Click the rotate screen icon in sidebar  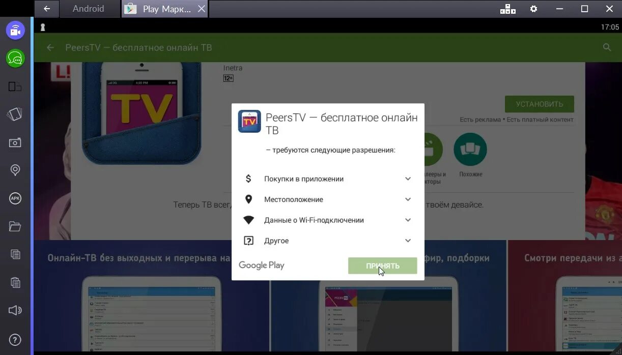pyautogui.click(x=15, y=114)
